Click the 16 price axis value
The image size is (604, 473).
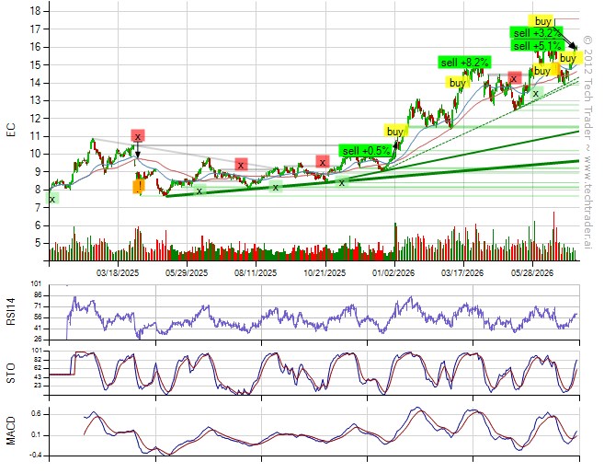point(35,47)
